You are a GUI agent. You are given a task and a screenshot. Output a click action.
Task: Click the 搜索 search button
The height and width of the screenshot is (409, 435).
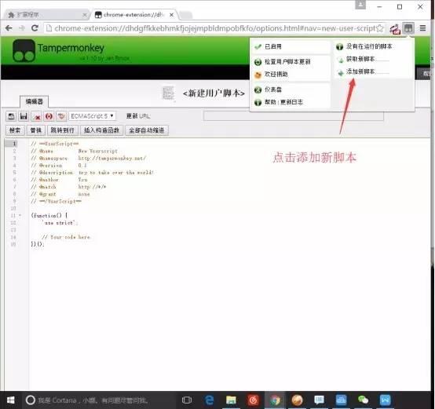pos(15,130)
